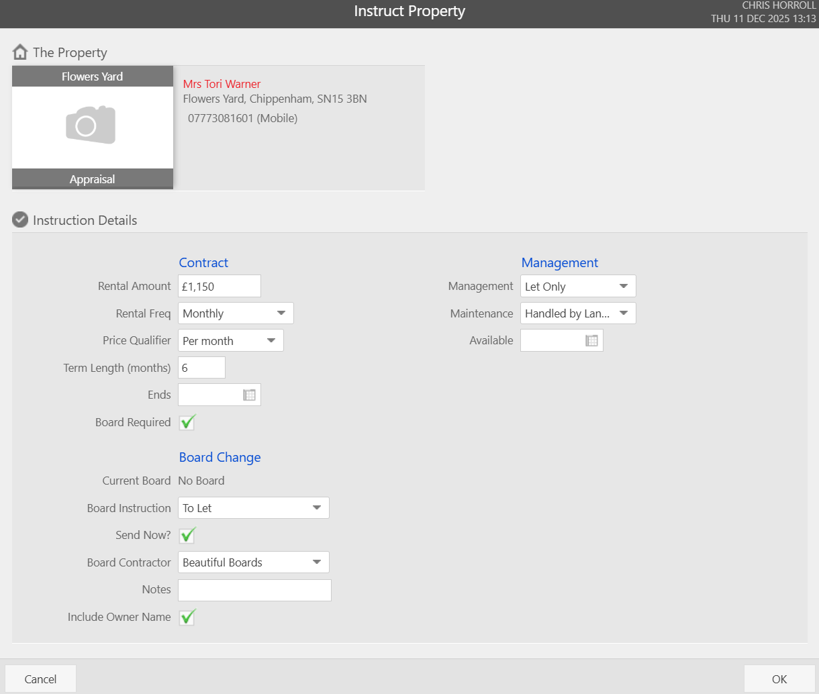Open Mrs Tori Warner contact link

click(222, 84)
